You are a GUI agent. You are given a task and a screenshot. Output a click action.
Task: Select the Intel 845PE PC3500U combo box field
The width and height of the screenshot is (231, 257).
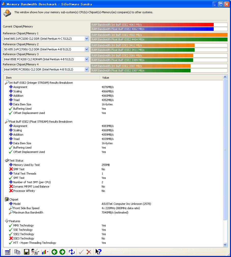pyautogui.click(x=46, y=69)
